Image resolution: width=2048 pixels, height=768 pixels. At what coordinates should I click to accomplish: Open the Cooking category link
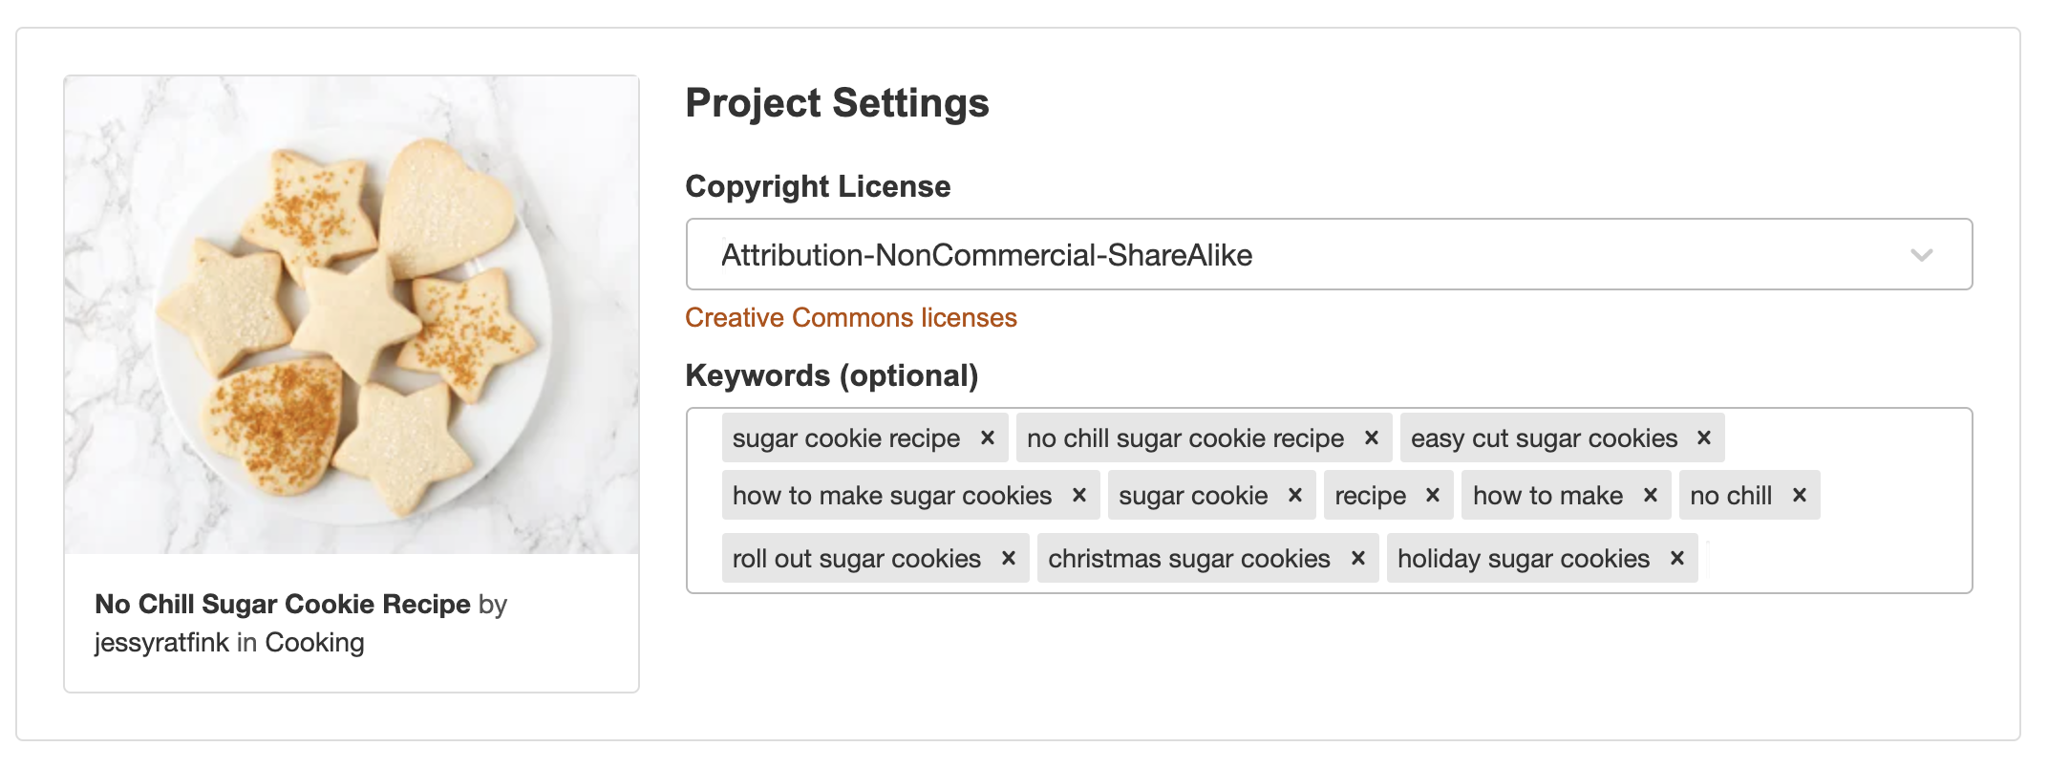(314, 643)
